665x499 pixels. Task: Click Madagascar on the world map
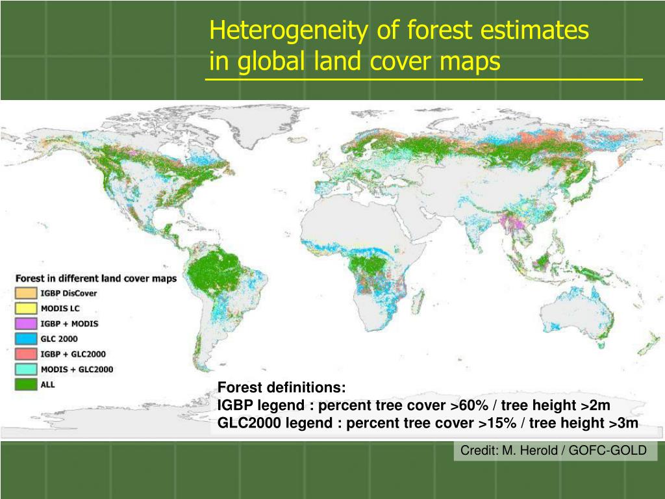418,301
